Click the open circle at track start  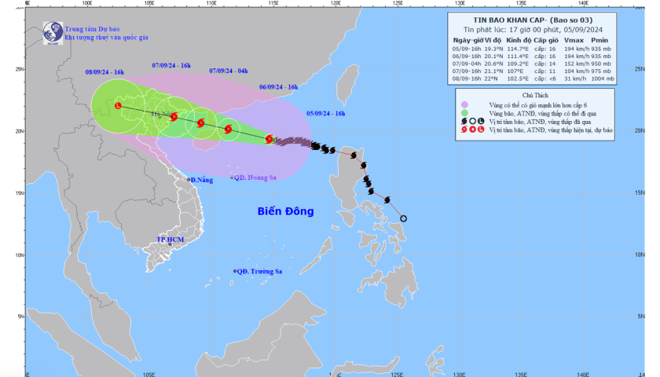coord(404,218)
